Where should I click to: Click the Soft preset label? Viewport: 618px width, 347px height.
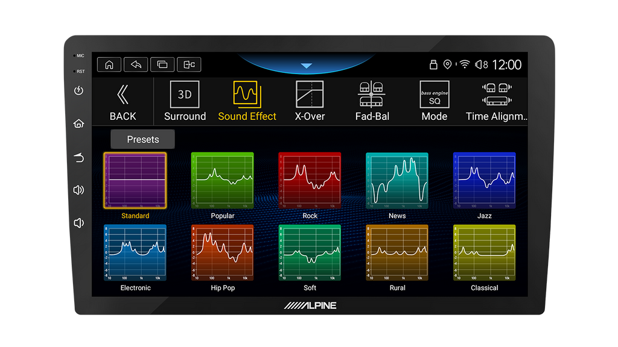(x=310, y=287)
